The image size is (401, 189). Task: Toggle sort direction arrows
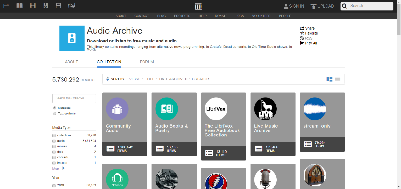click(x=108, y=79)
